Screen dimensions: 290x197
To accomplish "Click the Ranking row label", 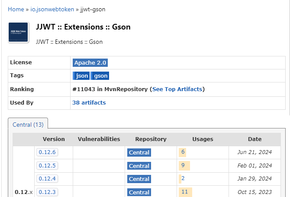I will tap(22, 89).
